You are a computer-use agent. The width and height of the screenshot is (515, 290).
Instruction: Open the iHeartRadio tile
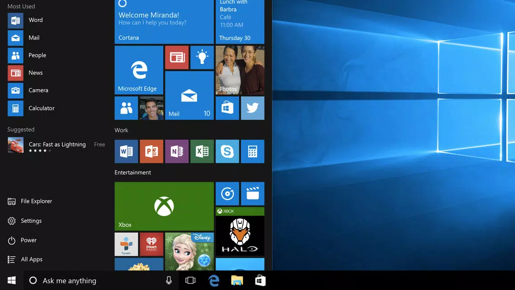[x=151, y=244]
